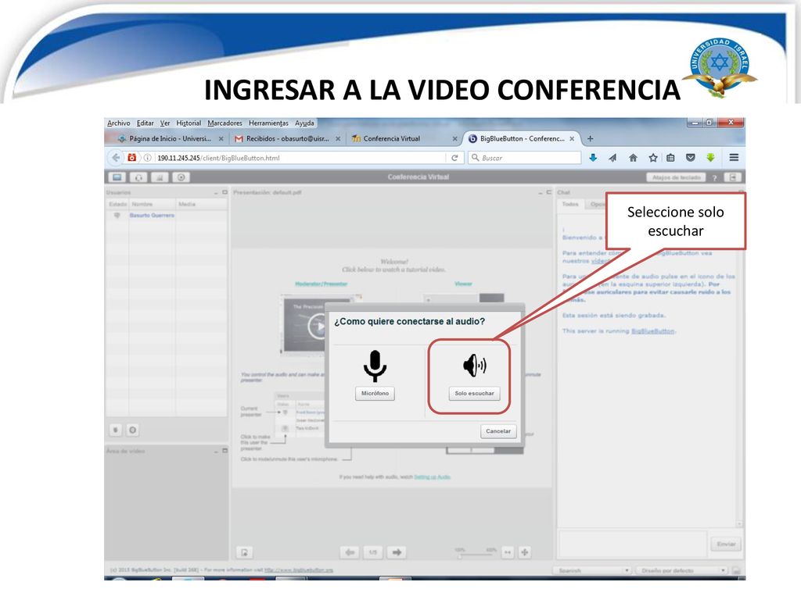
Task: Close the Recibidos Gmail tab
Action: pos(338,138)
